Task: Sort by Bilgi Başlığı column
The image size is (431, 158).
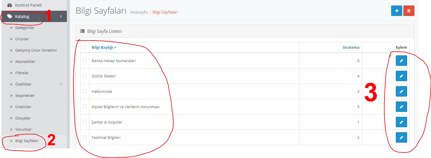Action: coord(102,48)
